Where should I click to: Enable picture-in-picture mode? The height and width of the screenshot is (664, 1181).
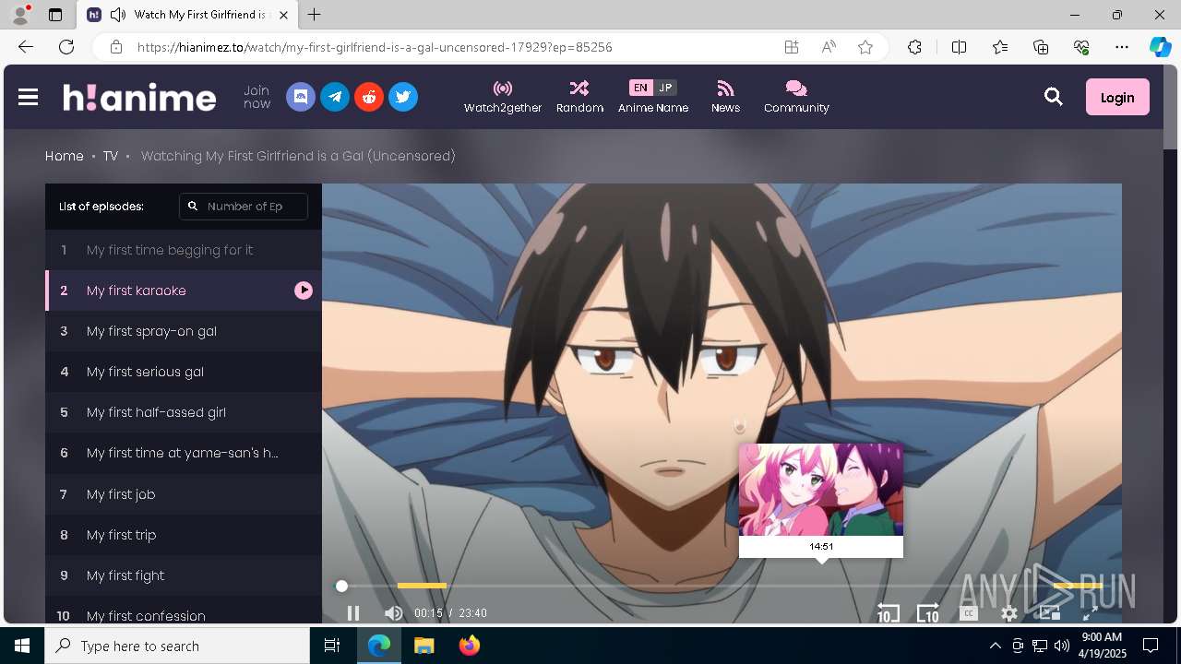pyautogui.click(x=1050, y=613)
